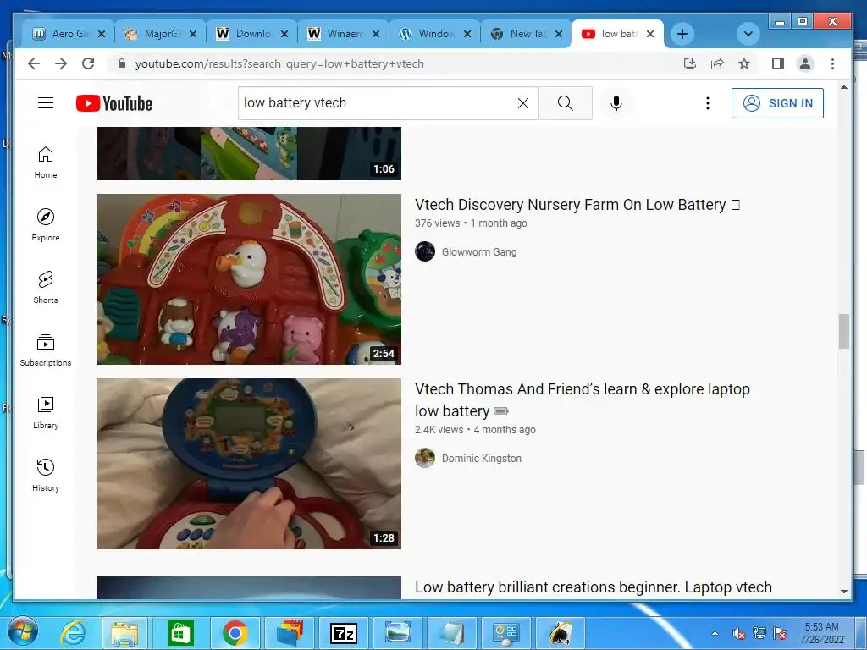This screenshot has height=650, width=867.
Task: Open Vtech Discovery Nursery Farm video title
Action: tap(577, 205)
